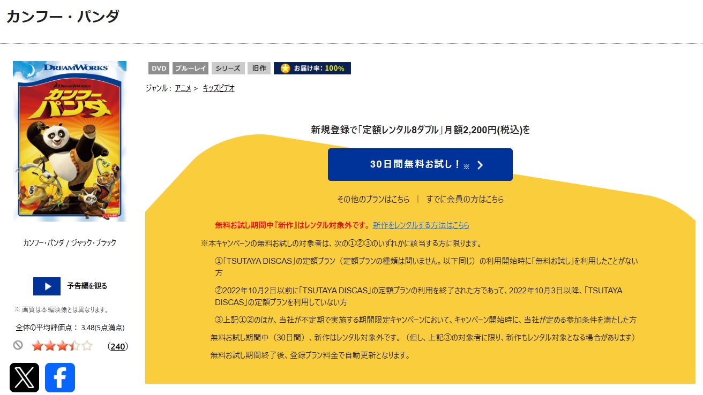
Task: Open 新作をレンタルする方法はこちら link
Action: 421,225
